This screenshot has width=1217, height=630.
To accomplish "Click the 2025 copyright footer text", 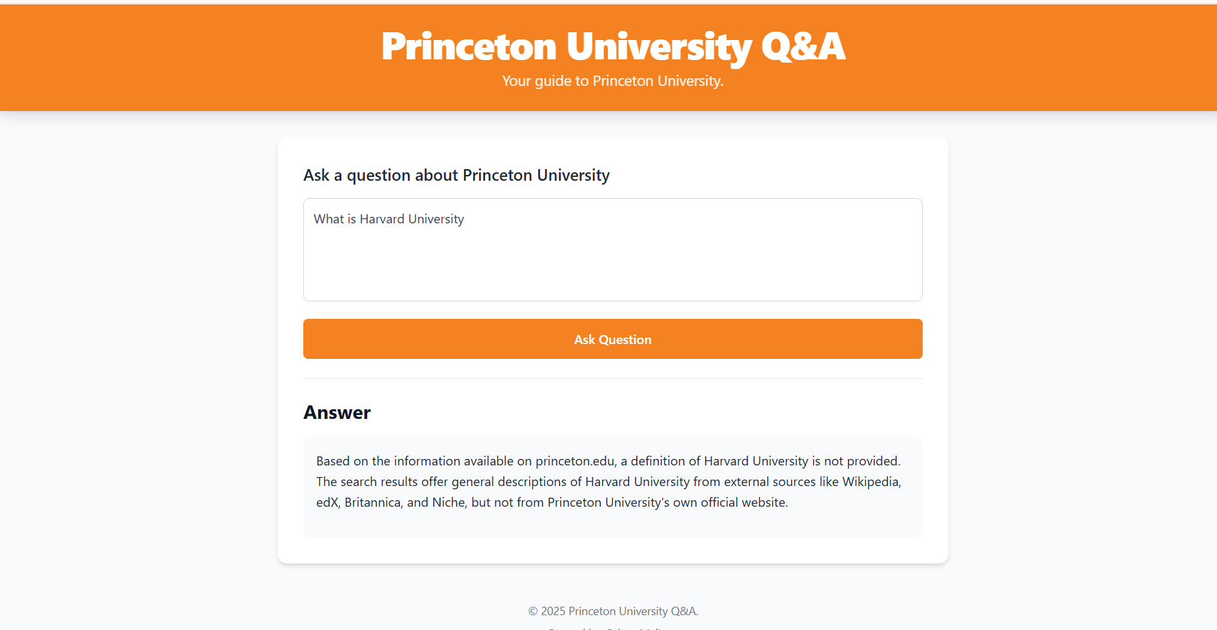I will (613, 611).
